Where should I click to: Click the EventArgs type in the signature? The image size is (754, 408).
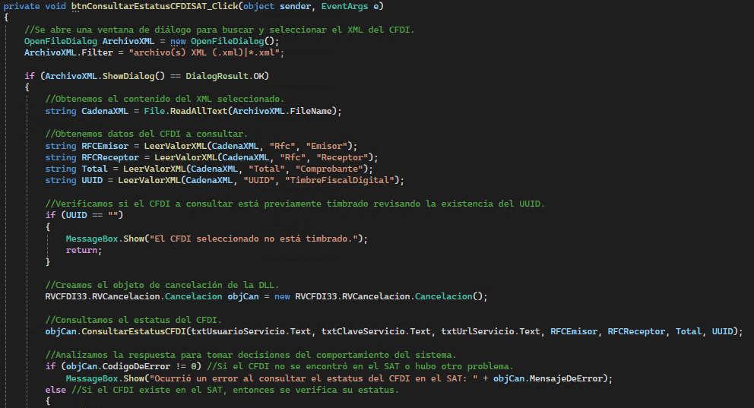[x=344, y=6]
